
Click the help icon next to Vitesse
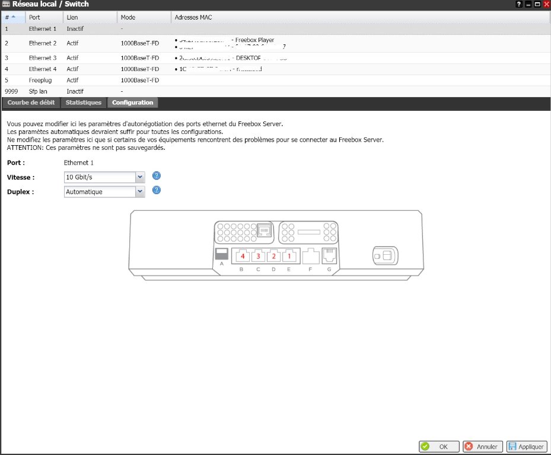coord(157,176)
